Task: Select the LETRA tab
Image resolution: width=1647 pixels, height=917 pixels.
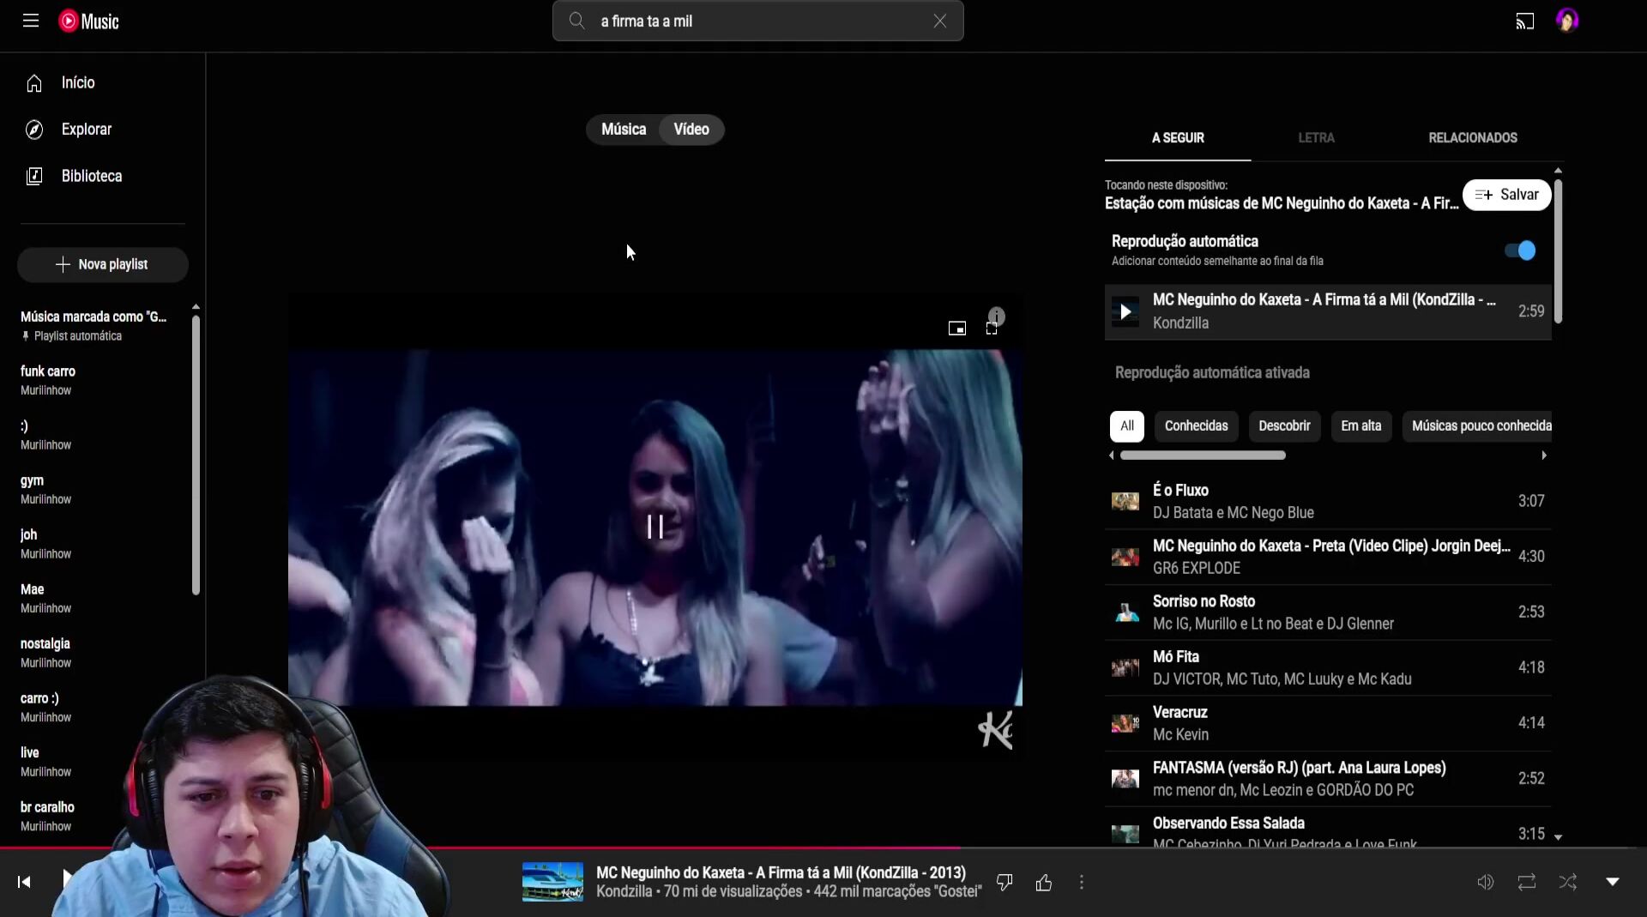Action: [1316, 138]
